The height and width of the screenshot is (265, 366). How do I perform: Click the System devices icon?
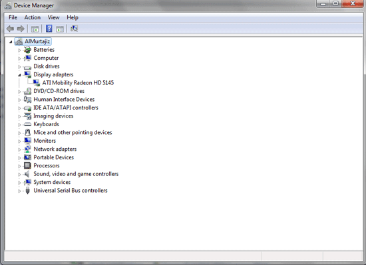27,183
